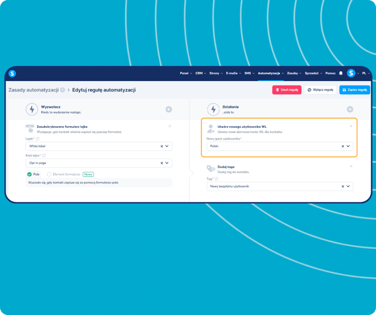Click the add tag icon
376x315 pixels.
[211, 169]
